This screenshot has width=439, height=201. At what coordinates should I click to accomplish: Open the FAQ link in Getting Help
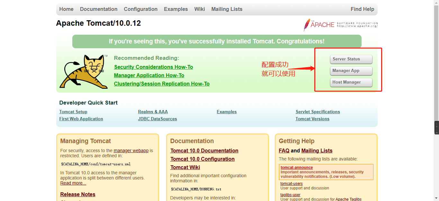coord(284,151)
